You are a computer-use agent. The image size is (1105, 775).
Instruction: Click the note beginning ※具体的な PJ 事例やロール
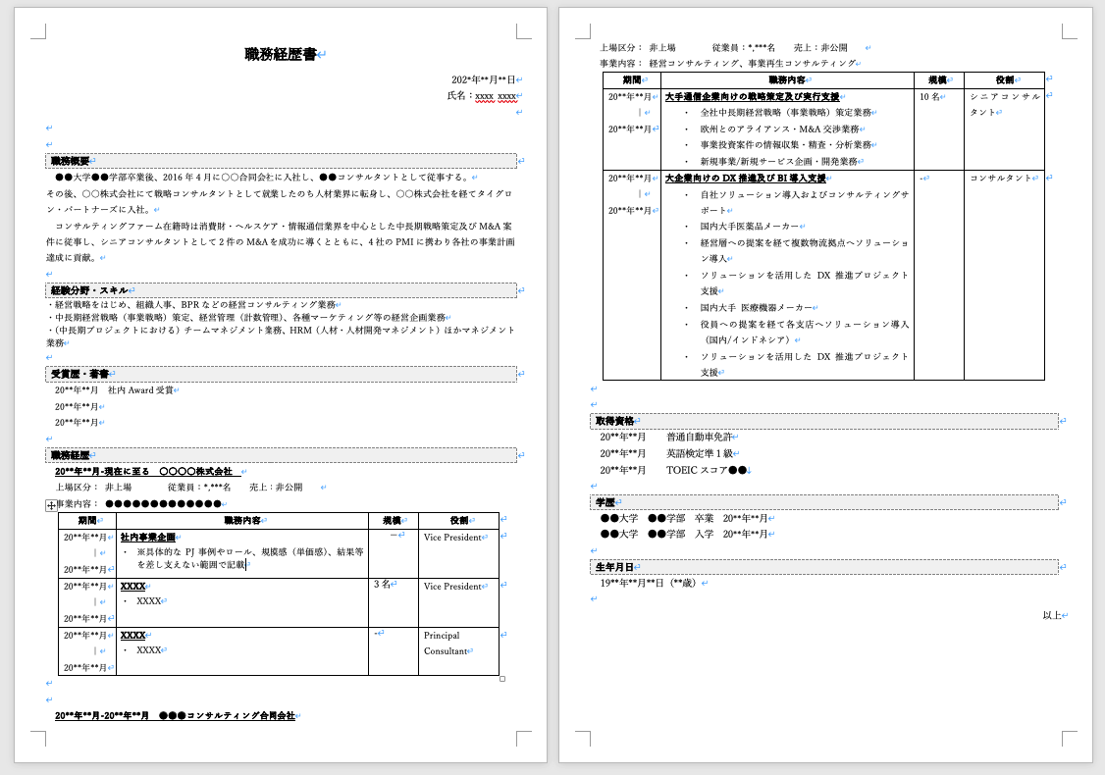point(250,558)
